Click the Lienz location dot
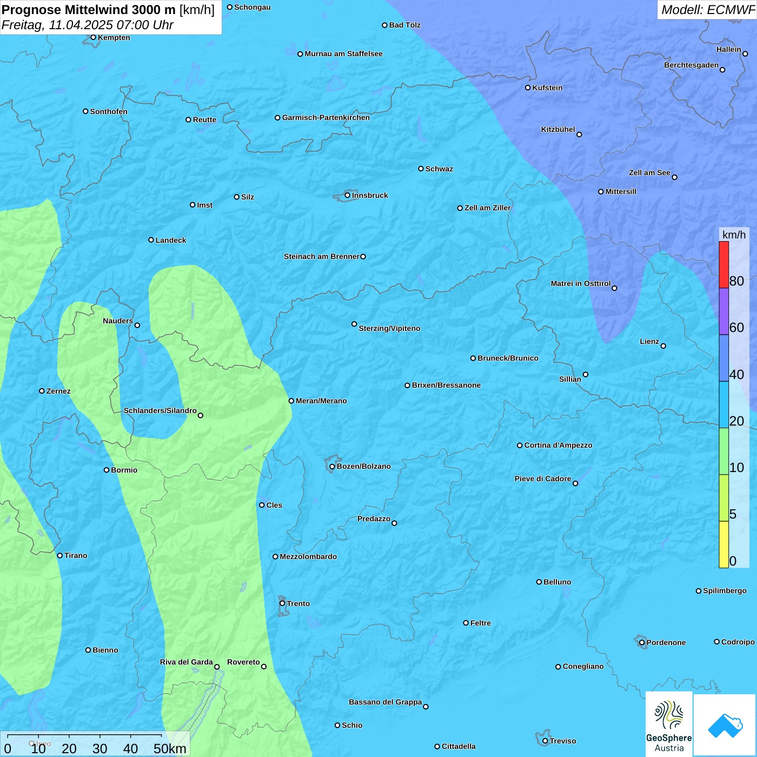 (663, 346)
